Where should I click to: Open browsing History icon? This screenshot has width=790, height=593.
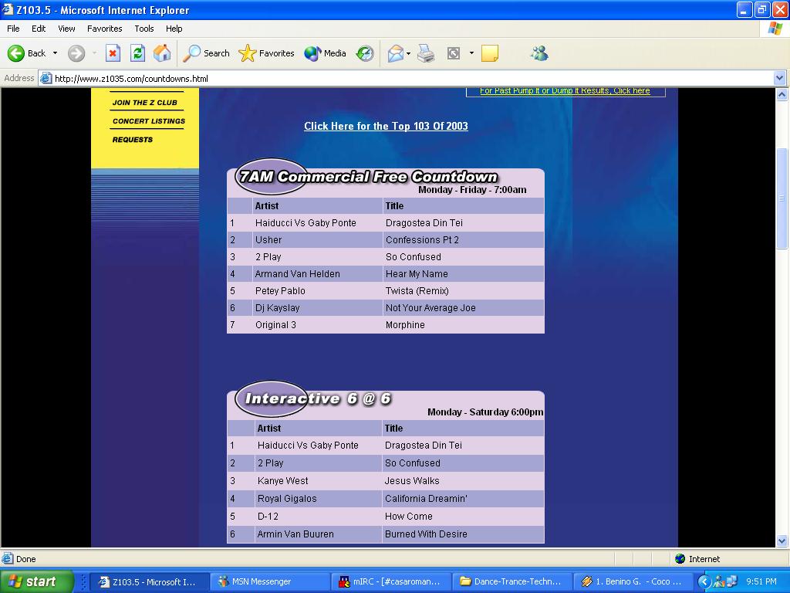click(x=365, y=53)
